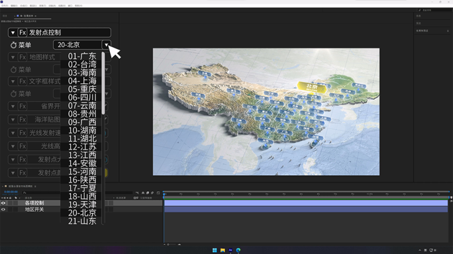
Task: Select the composition tab in the timeline panel
Action: tap(21, 187)
